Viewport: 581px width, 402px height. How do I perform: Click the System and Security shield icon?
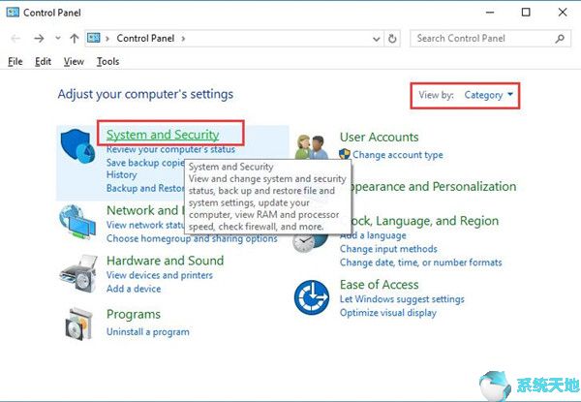pyautogui.click(x=77, y=146)
